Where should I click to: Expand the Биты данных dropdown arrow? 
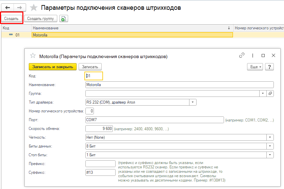coord(270,146)
